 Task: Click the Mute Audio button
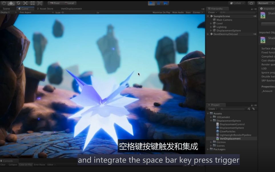coord(178,12)
